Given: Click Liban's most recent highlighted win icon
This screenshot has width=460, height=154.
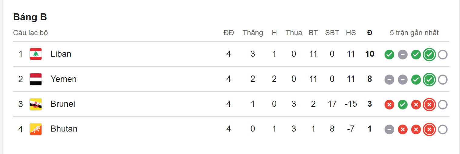Looking at the screenshot, I should pos(429,55).
